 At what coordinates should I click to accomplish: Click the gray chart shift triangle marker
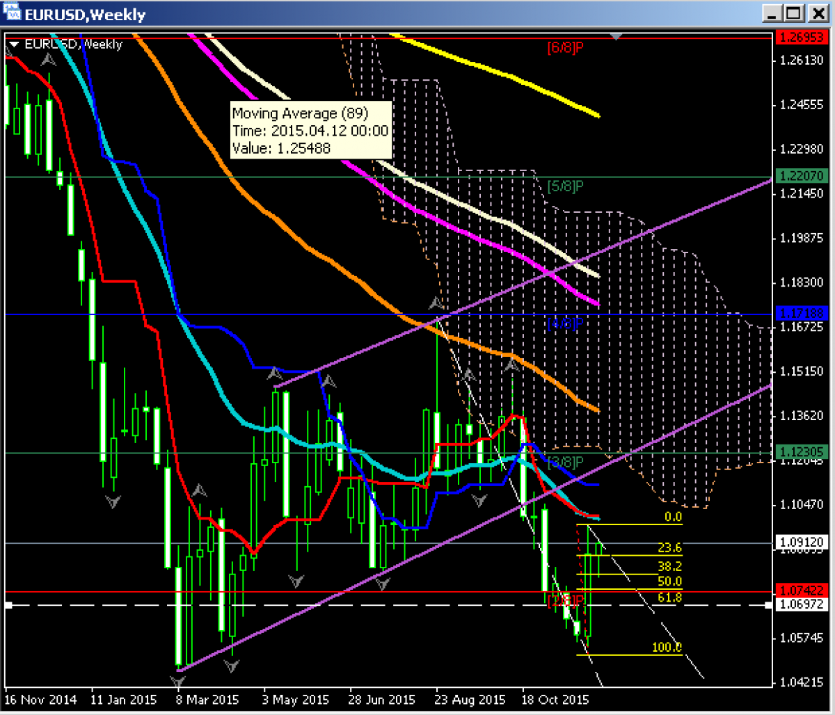tap(617, 35)
